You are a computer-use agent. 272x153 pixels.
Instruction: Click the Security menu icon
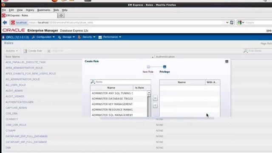tap(79, 37)
